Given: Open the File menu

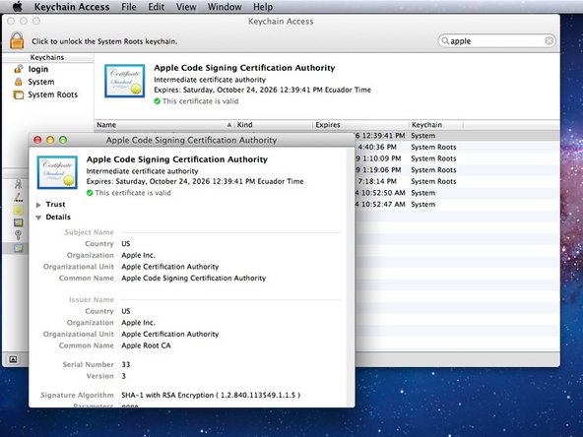Looking at the screenshot, I should click(129, 7).
